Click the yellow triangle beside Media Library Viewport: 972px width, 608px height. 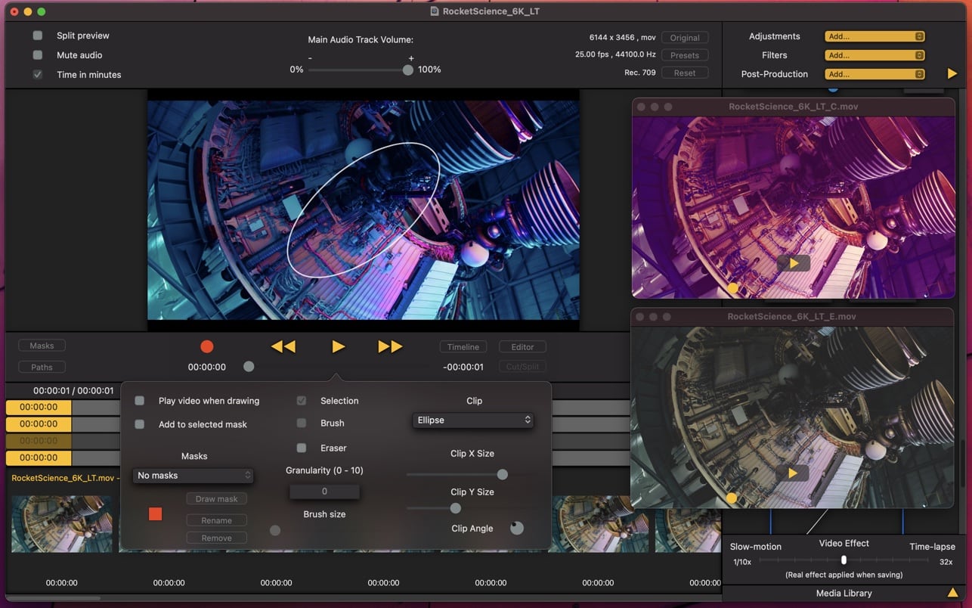[952, 593]
